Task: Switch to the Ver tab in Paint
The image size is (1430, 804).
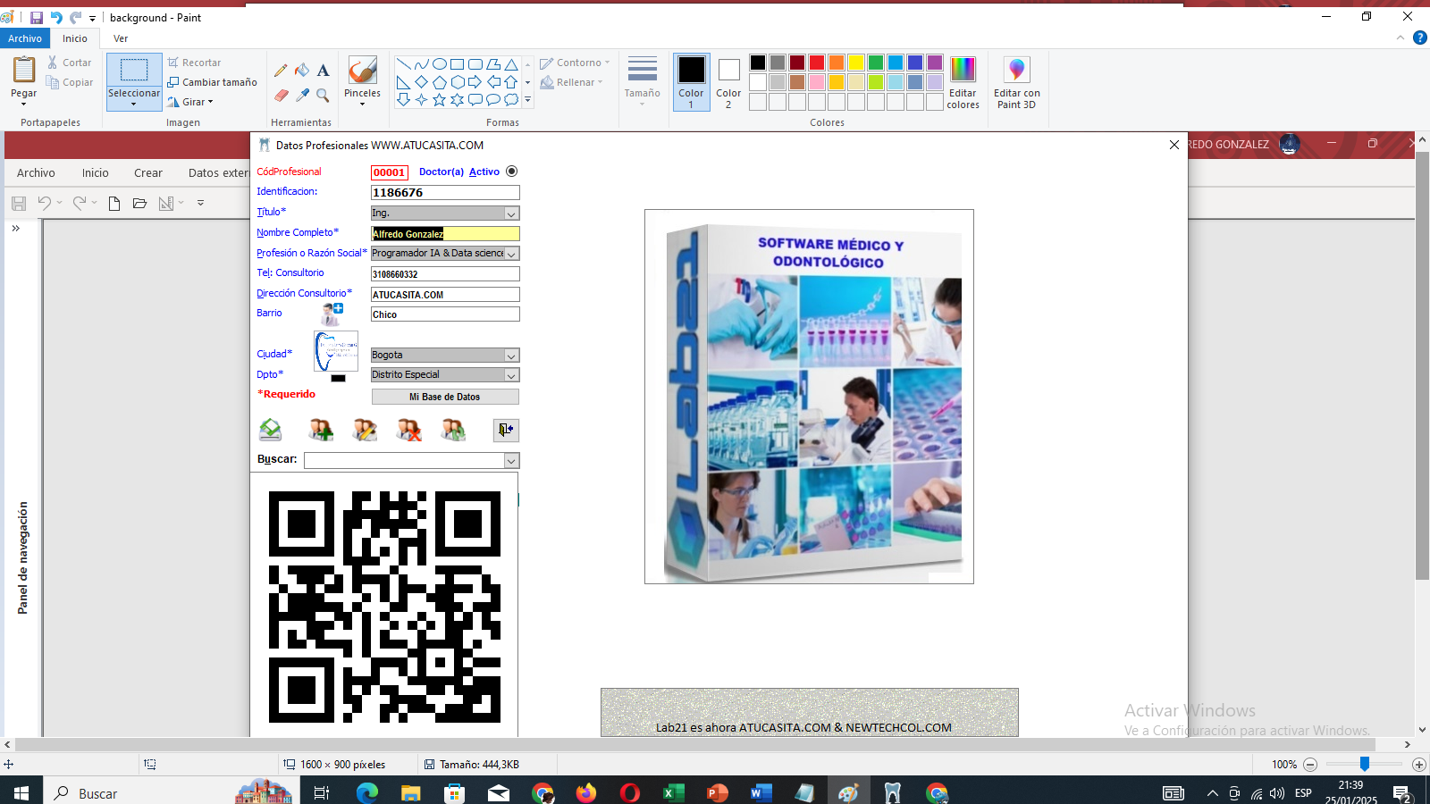Action: coord(121,38)
